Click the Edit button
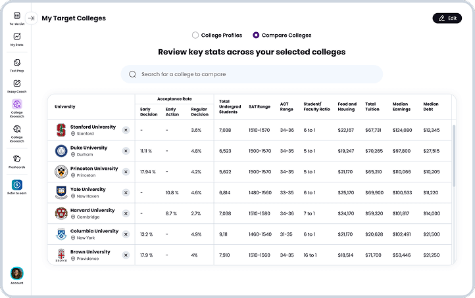This screenshot has width=475, height=298. pyautogui.click(x=447, y=18)
